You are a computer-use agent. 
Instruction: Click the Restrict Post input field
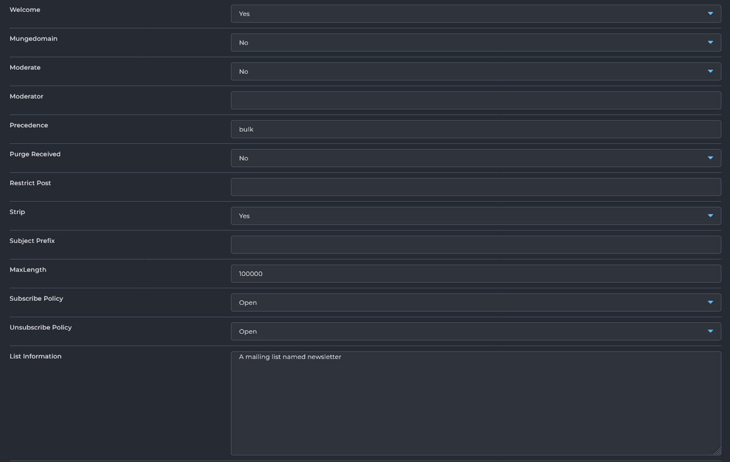pos(475,187)
